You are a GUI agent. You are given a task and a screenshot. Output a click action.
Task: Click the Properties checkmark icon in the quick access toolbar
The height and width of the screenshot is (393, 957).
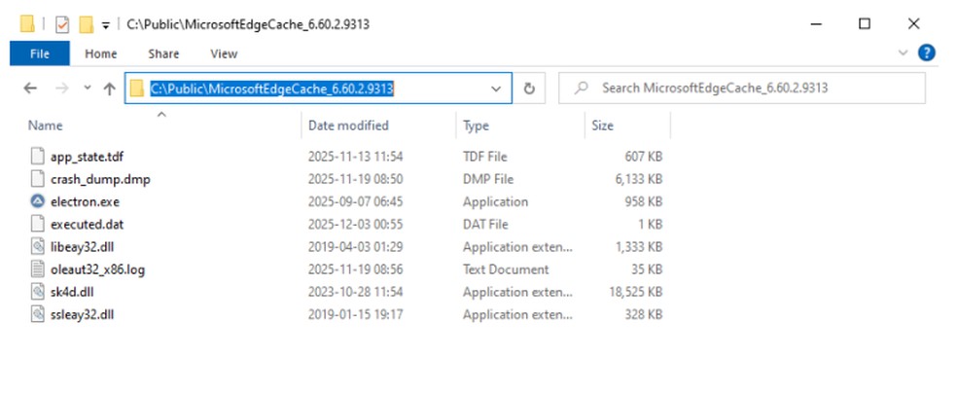[62, 24]
